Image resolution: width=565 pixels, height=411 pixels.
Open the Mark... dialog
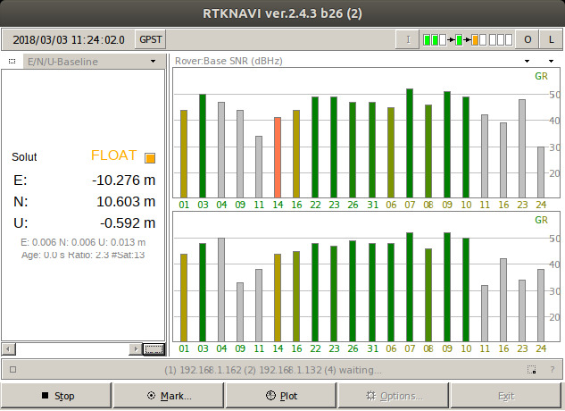(169, 396)
